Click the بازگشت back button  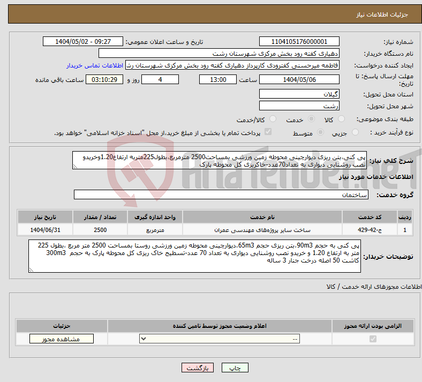198,368
